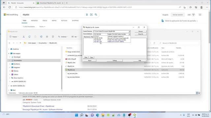Viewport: 211px width, 118px height.
Task: Click the Tftpd64 icon in the taskbar
Action: (135, 115)
